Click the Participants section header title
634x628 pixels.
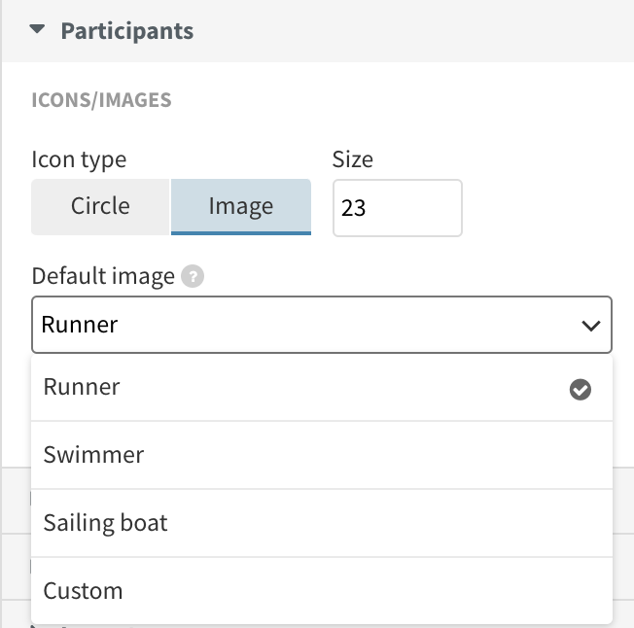(x=127, y=31)
